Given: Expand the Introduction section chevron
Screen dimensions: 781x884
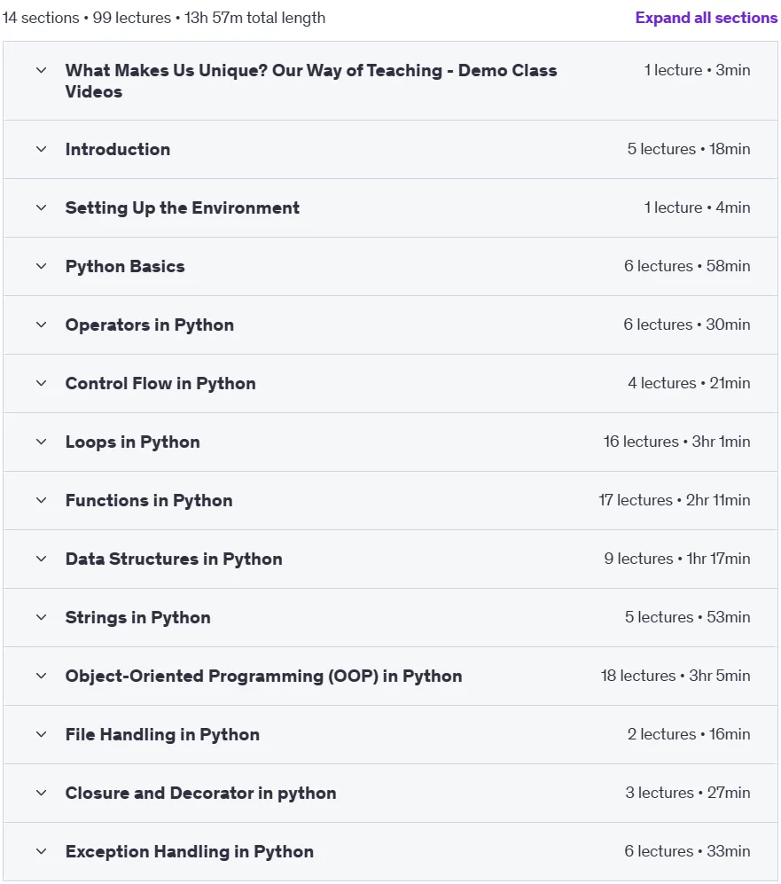Looking at the screenshot, I should coord(41,149).
